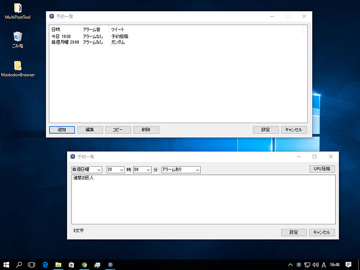Open the hour dropdown showing 20

[x=116, y=170]
